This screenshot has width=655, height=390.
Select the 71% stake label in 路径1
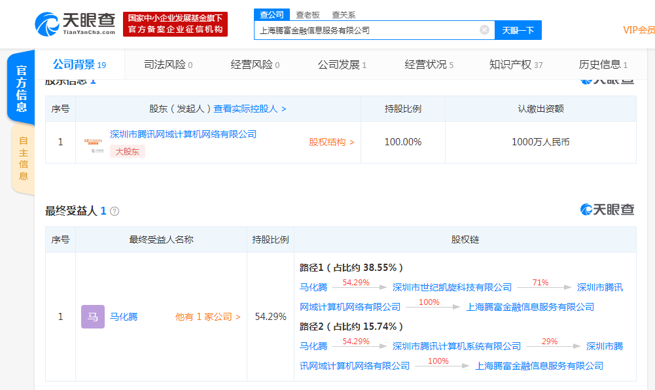540,283
